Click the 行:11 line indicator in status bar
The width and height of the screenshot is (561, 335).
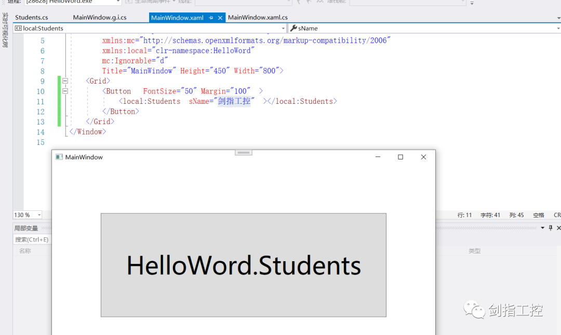coord(465,215)
